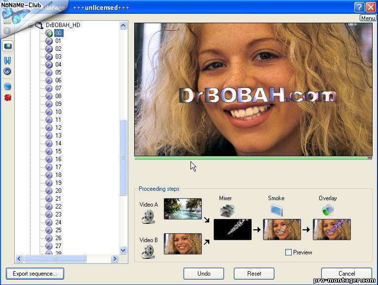Select tree item 12
The width and height of the screenshot is (378, 285).
(58, 128)
